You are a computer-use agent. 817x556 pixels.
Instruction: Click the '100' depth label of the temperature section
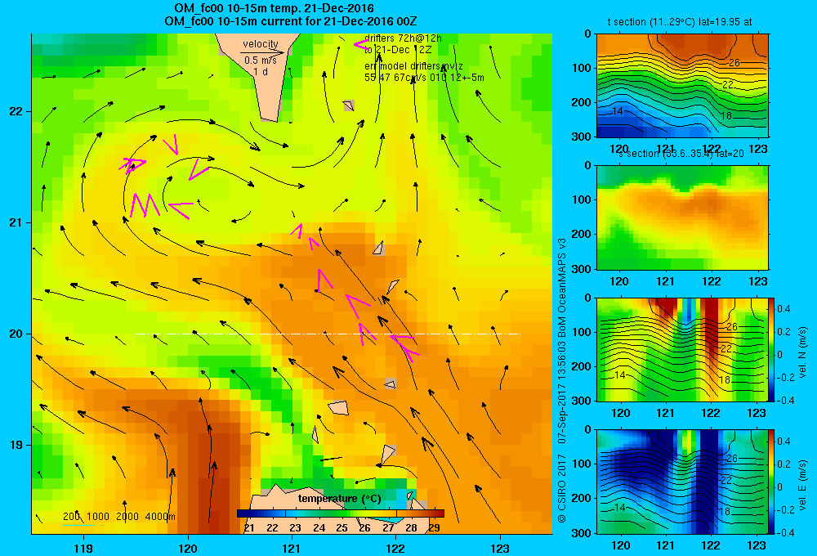[583, 68]
